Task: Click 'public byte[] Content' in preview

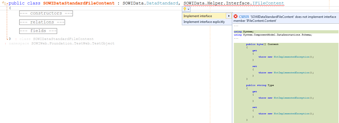Action: click(262, 44)
